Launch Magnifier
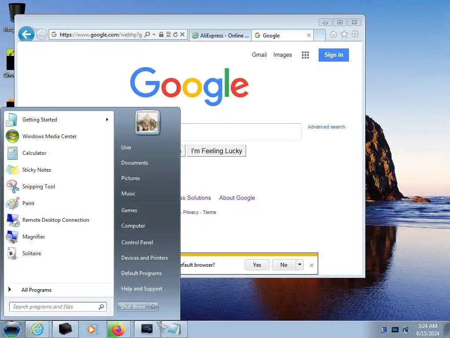The height and width of the screenshot is (338, 450). [59, 236]
